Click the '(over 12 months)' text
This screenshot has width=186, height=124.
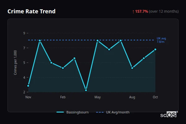click(164, 11)
